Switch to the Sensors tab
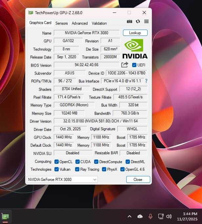The height and width of the screenshot is (224, 202). pos(61,23)
